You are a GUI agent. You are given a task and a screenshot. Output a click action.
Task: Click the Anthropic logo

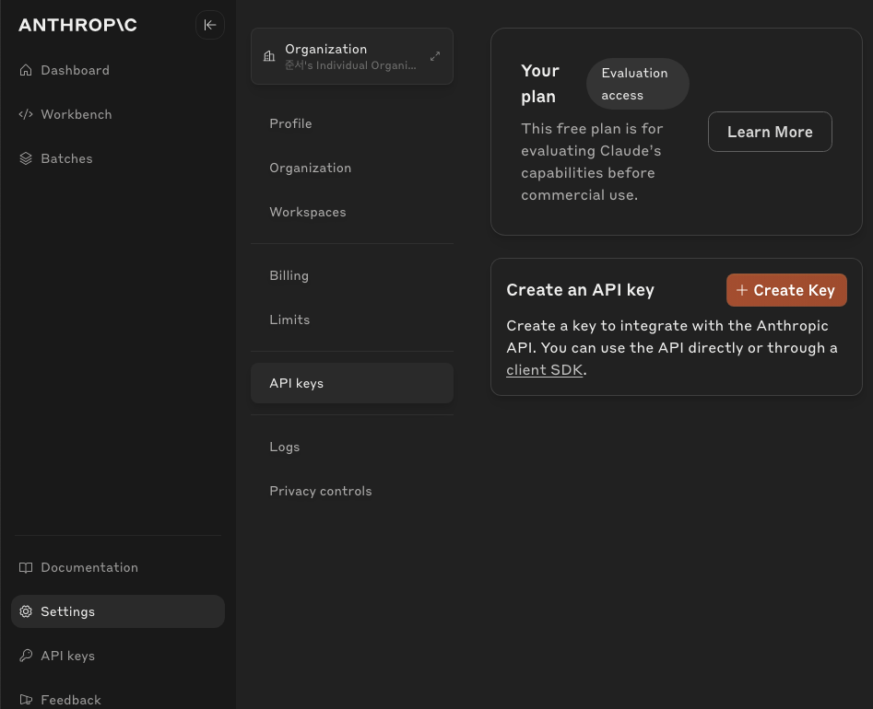[78, 25]
